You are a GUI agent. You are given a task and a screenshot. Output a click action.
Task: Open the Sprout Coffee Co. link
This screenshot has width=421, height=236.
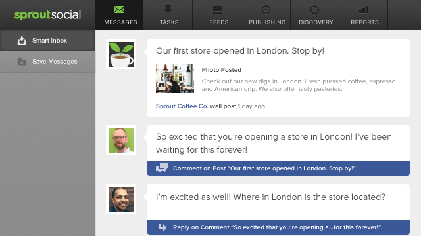tap(182, 106)
